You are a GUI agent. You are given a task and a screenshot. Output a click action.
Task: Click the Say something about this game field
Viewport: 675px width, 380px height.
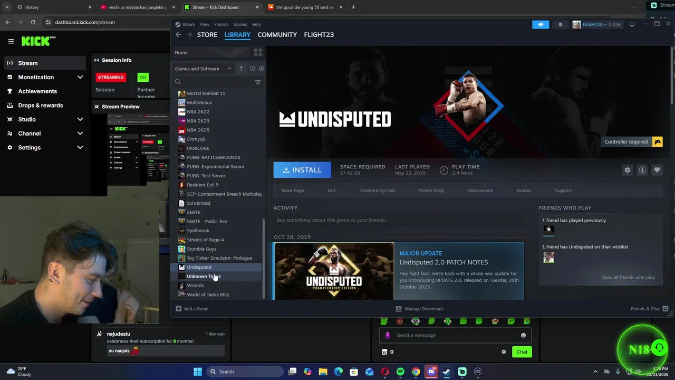click(398, 220)
